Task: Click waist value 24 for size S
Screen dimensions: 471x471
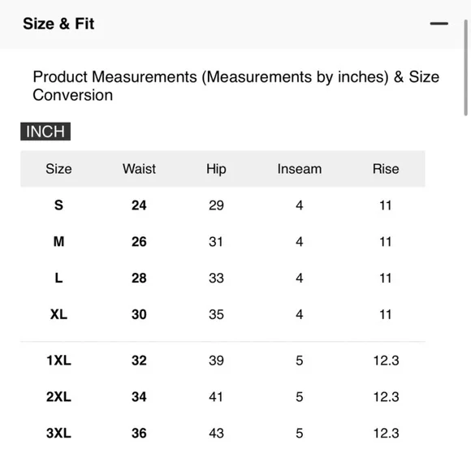Action: tap(139, 205)
